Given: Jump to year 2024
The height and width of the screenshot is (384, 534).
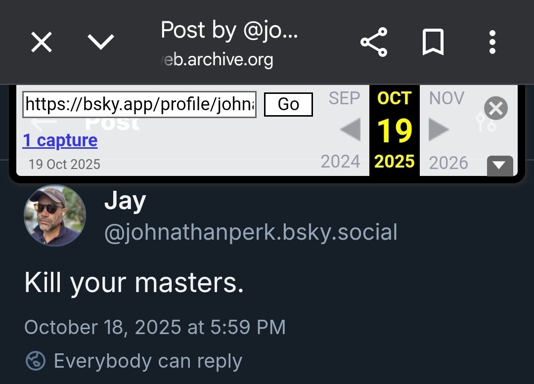Looking at the screenshot, I should tap(340, 162).
